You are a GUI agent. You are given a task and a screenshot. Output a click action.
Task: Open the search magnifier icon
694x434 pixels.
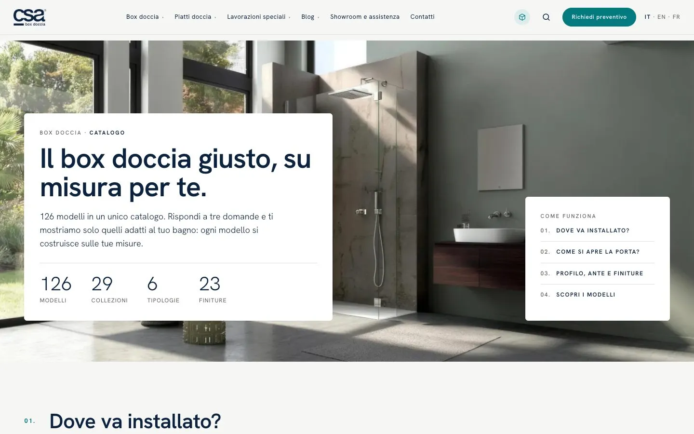546,17
